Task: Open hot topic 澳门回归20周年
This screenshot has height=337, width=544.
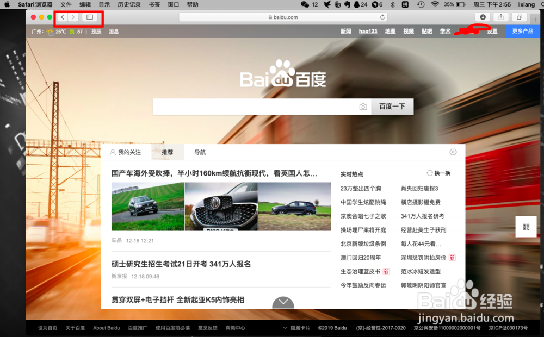Action: click(361, 258)
